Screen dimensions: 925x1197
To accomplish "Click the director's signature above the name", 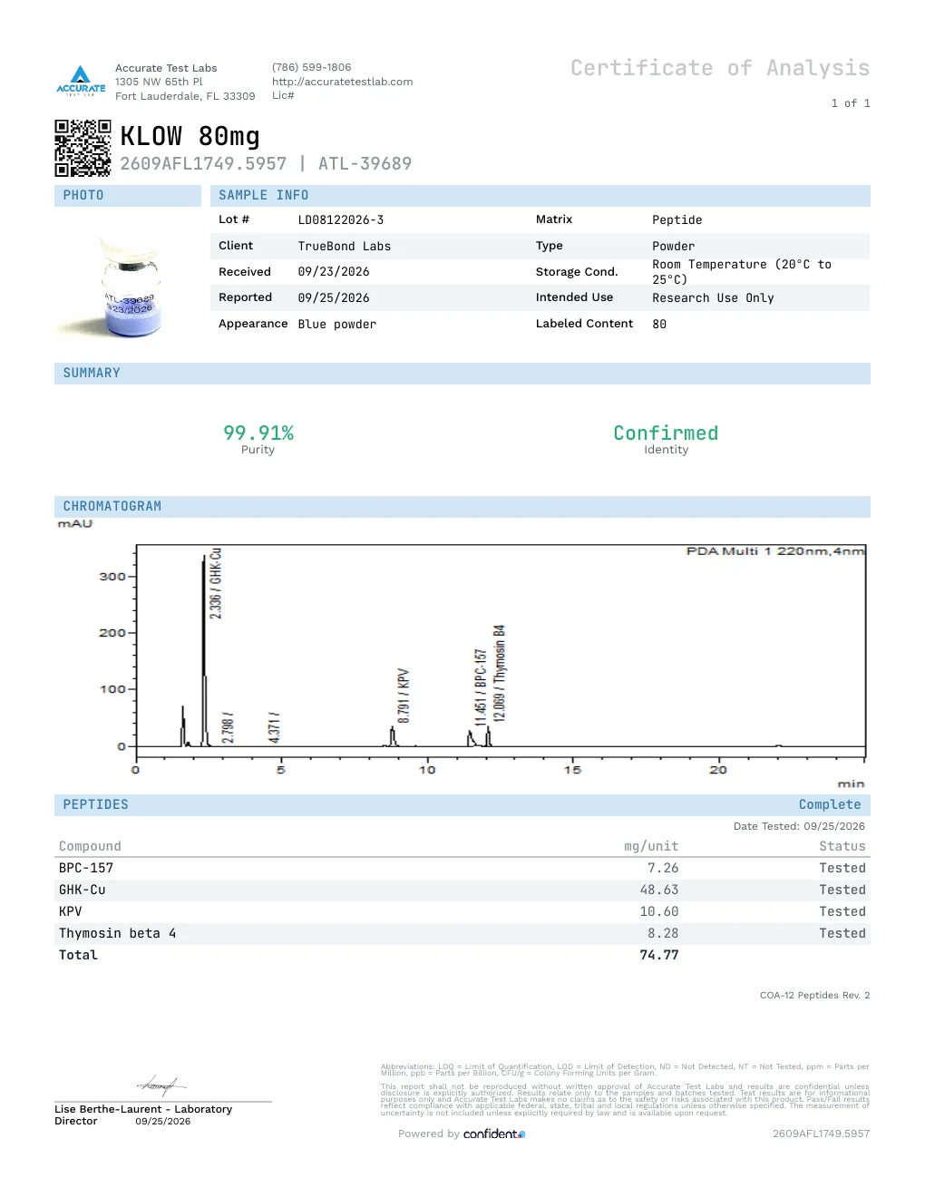I will (161, 1085).
